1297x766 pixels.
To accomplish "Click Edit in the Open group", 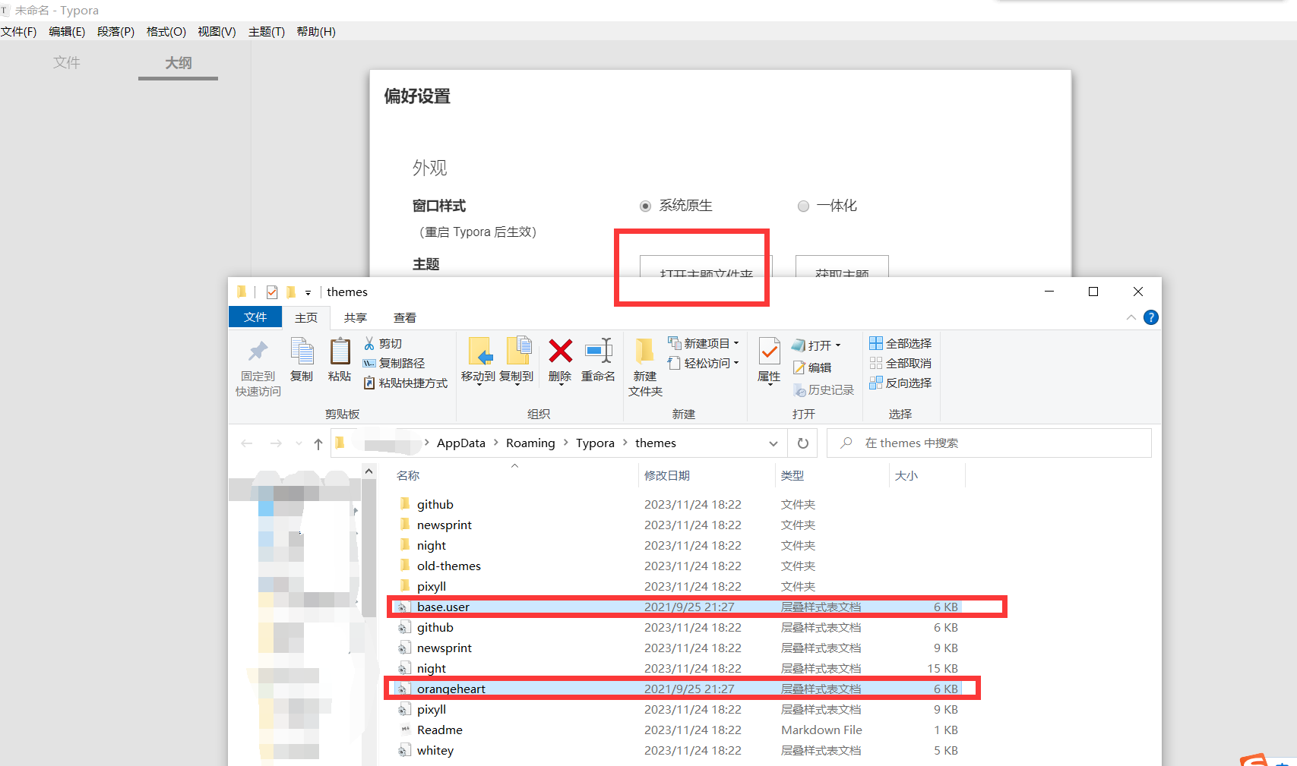I will coord(811,367).
